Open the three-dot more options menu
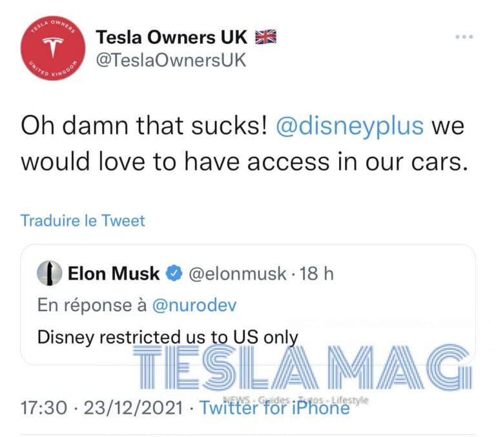Image resolution: width=496 pixels, height=437 pixels. (464, 37)
